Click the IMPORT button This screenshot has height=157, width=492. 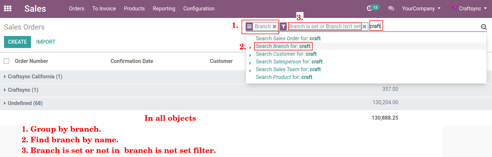pos(46,42)
